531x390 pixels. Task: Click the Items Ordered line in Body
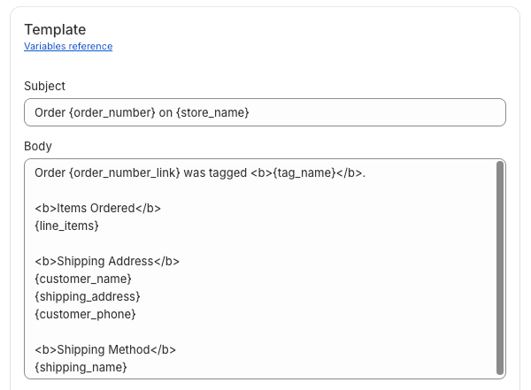click(97, 208)
